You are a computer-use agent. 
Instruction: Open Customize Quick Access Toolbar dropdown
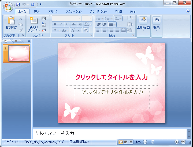click(x=41, y=5)
